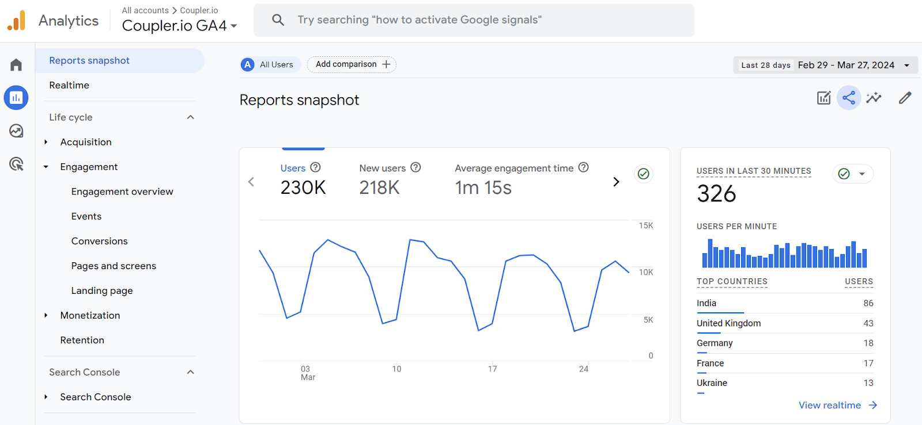The width and height of the screenshot is (922, 425).
Task: Click the All Users avatar badge
Action: pos(248,64)
